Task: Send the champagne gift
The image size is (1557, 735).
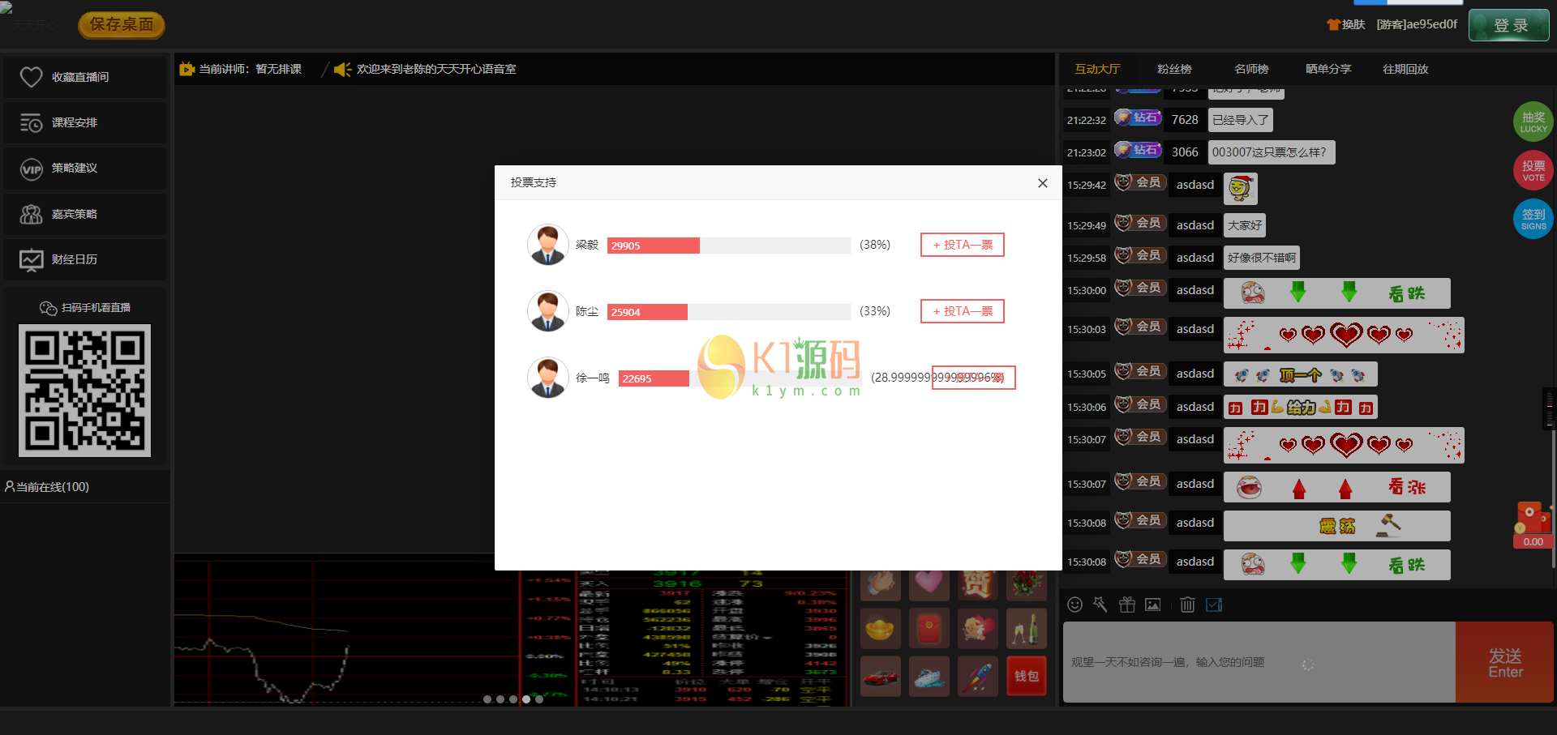Action: tap(1026, 629)
